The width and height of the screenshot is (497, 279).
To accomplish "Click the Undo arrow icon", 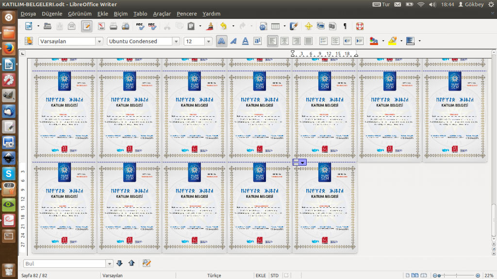I will (223, 26).
